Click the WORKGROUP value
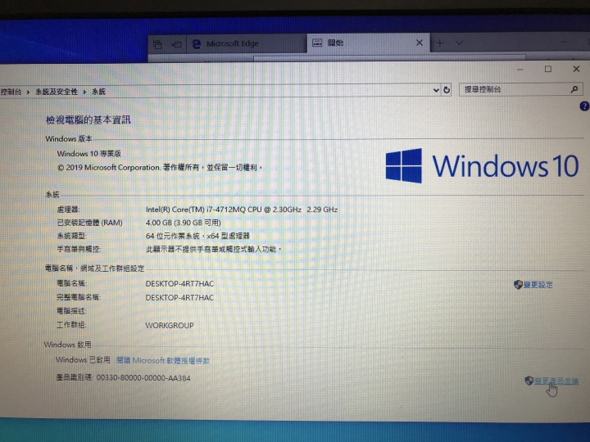The image size is (590, 442). [170, 326]
